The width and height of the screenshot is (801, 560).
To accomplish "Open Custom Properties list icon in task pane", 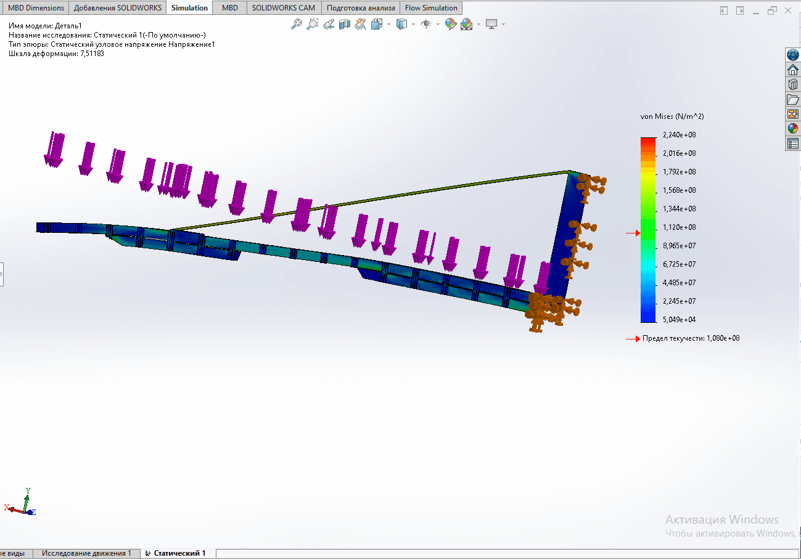I will (x=793, y=144).
